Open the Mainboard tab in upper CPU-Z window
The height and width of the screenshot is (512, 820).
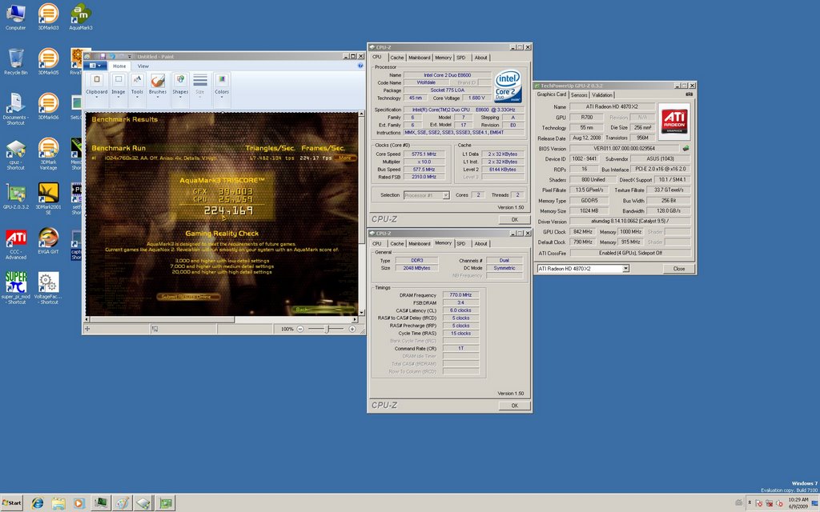point(420,58)
